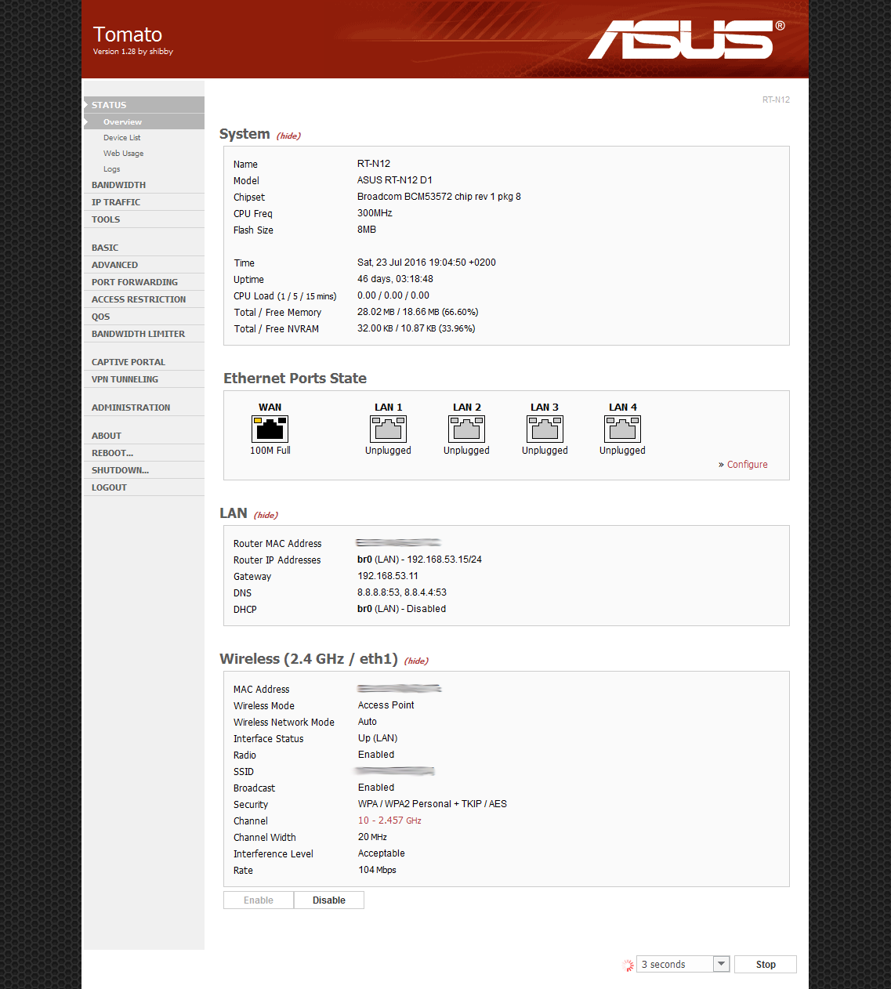Open Device List page
Screen dimensions: 891x989
pos(122,138)
